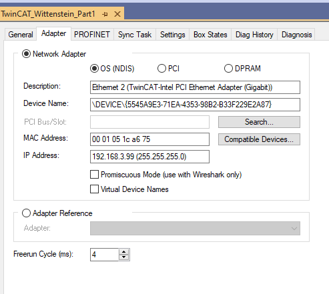The width and height of the screenshot is (329, 294).
Task: Pin the TwinCAT_Wittenstein_Part1 document tab
Action: (105, 15)
